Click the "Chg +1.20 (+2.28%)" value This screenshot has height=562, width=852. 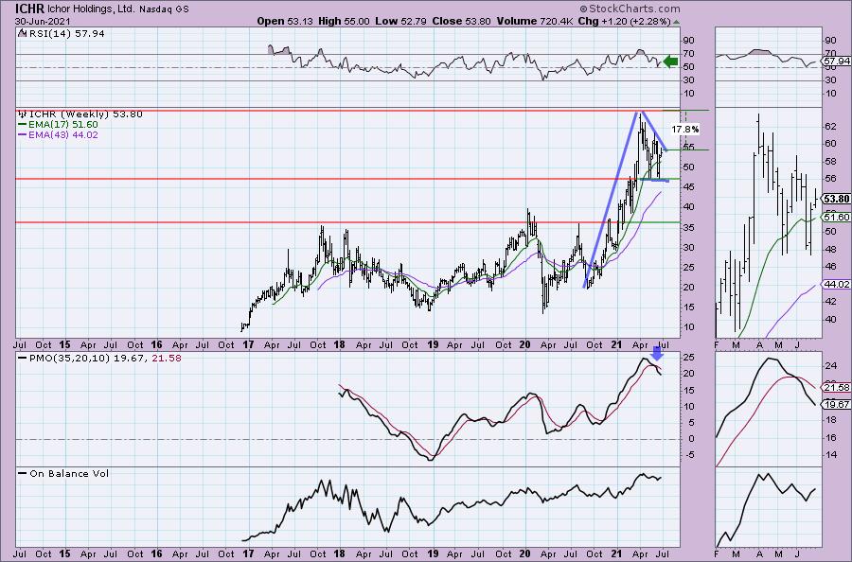click(x=624, y=21)
